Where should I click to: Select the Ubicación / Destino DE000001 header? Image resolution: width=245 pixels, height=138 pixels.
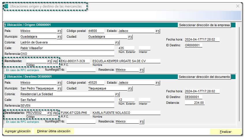(x=28, y=77)
